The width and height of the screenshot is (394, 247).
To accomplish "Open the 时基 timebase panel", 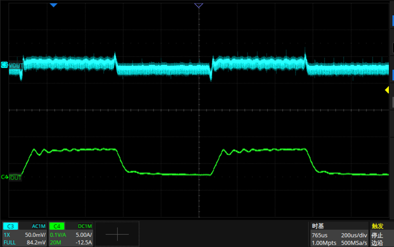I will (x=318, y=226).
